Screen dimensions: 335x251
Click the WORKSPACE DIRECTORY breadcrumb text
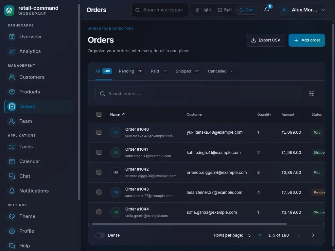pos(111,29)
